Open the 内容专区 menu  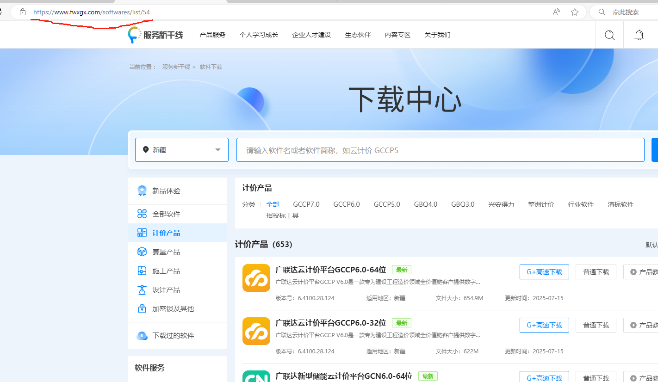click(x=398, y=35)
